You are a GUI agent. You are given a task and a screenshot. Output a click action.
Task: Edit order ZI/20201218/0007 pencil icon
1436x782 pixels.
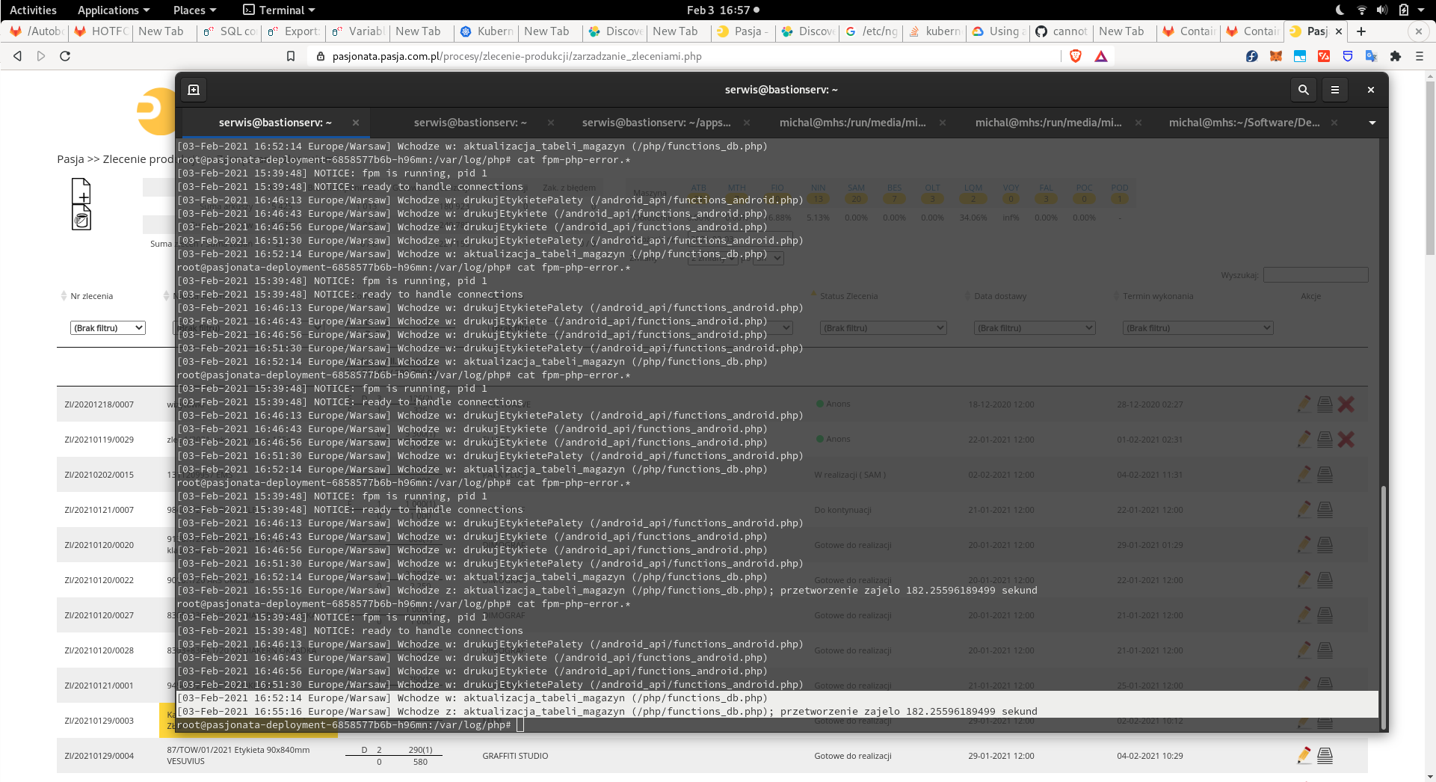(x=1304, y=404)
